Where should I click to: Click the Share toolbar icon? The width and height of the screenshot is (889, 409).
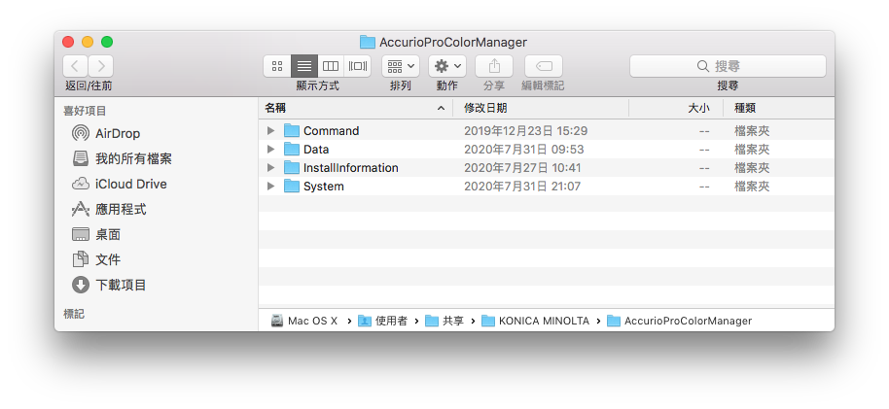click(x=494, y=66)
